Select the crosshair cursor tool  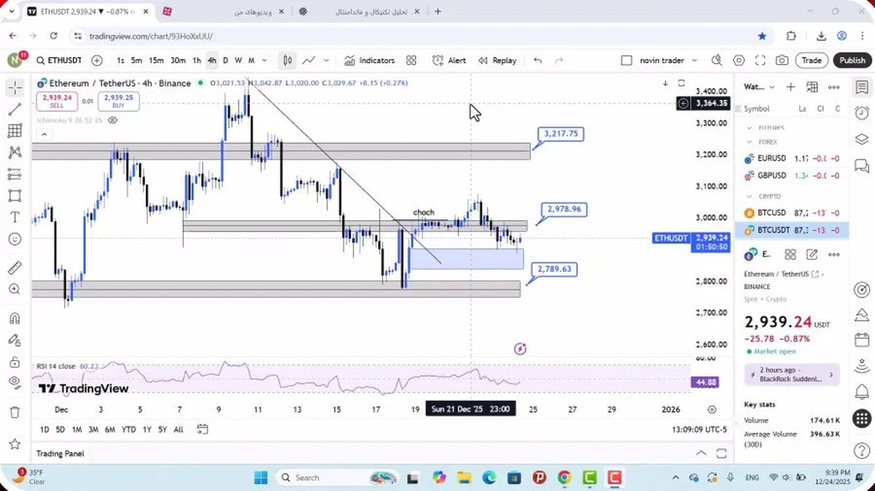pyautogui.click(x=15, y=88)
